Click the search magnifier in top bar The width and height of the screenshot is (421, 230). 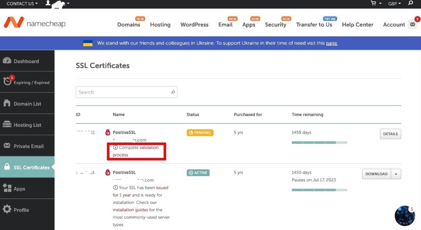click(x=410, y=3)
